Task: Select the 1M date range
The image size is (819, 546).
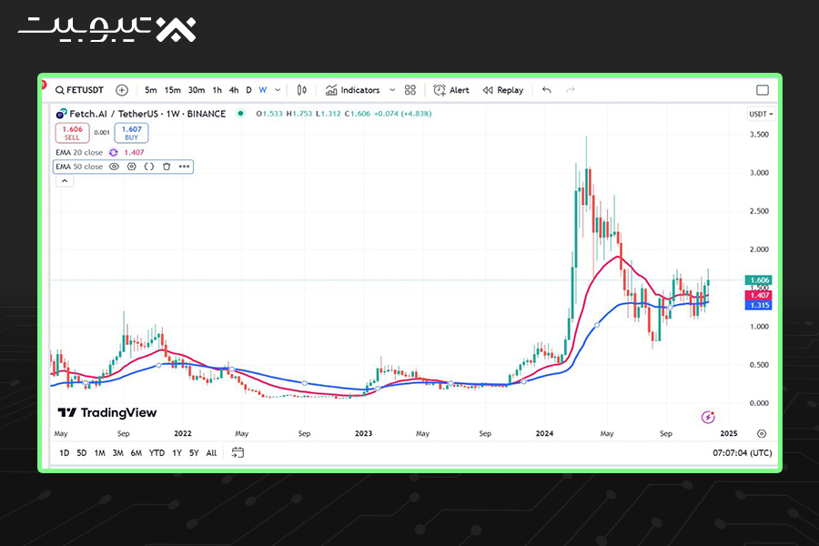Action: click(100, 453)
